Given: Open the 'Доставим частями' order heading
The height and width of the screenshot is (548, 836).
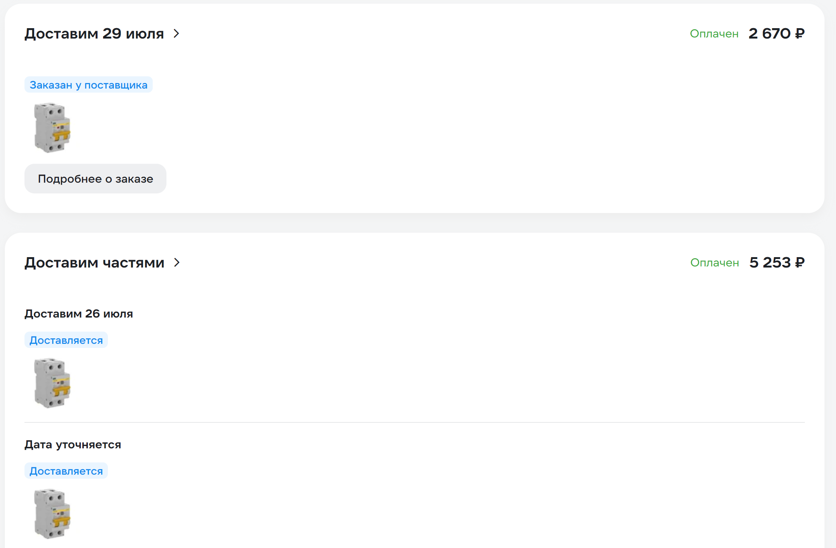Looking at the screenshot, I should click(94, 263).
